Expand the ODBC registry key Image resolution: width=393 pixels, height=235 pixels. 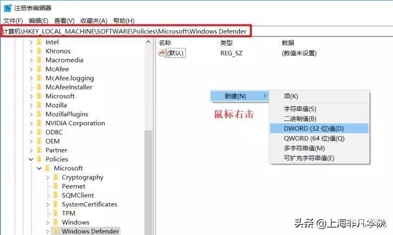[31, 132]
